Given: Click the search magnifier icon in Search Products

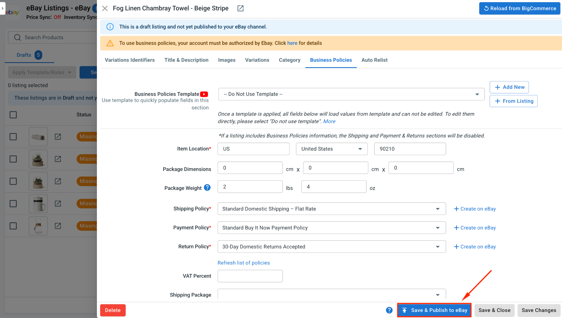Looking at the screenshot, I should point(17,37).
